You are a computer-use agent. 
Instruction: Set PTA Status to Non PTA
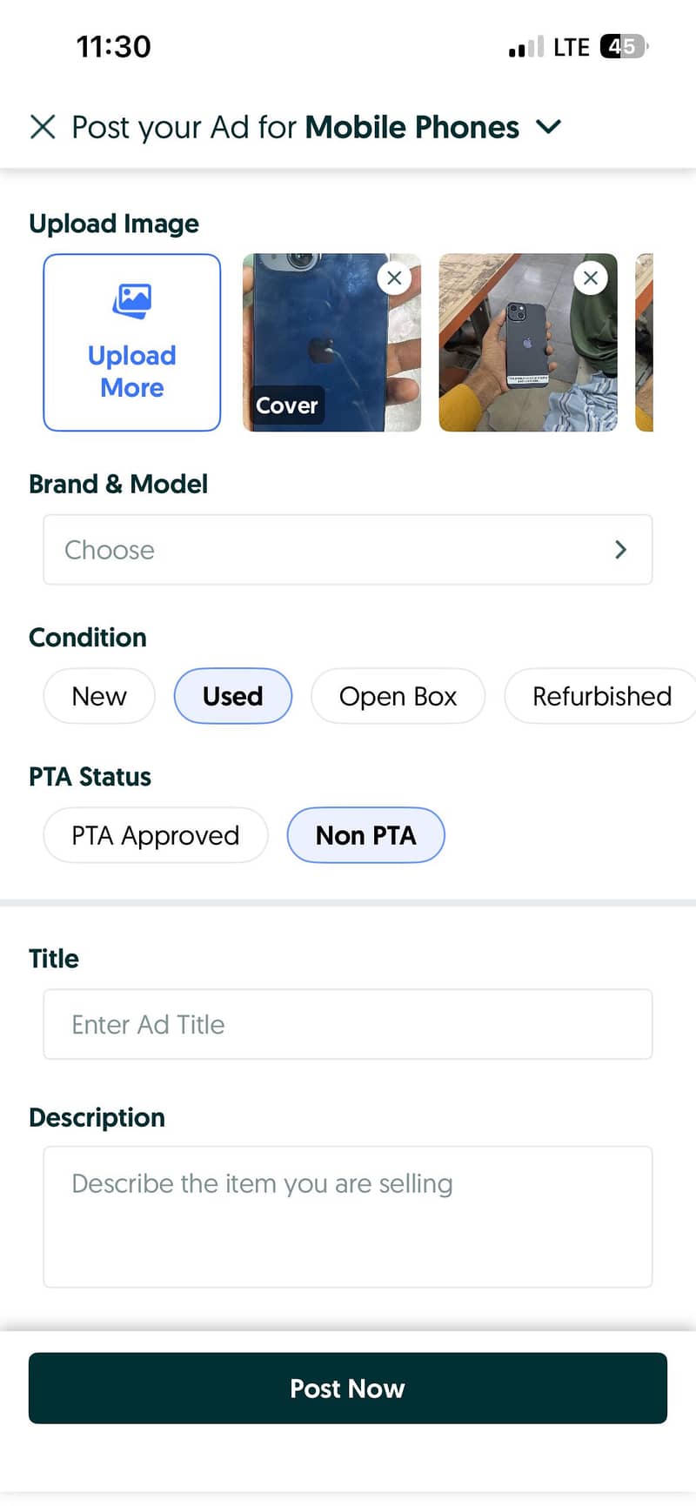pos(365,835)
